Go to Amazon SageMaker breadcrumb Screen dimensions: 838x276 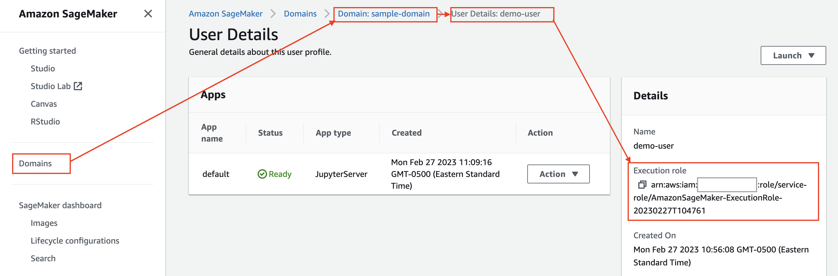coord(225,14)
